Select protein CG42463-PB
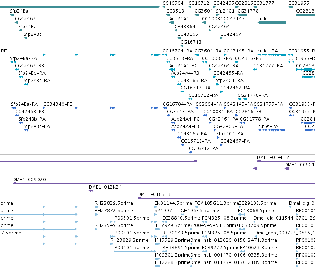 click(30, 112)
